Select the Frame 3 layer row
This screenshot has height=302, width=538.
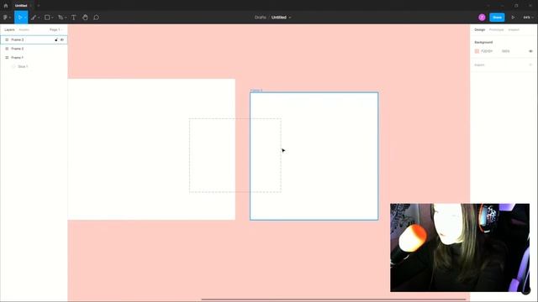[34, 39]
